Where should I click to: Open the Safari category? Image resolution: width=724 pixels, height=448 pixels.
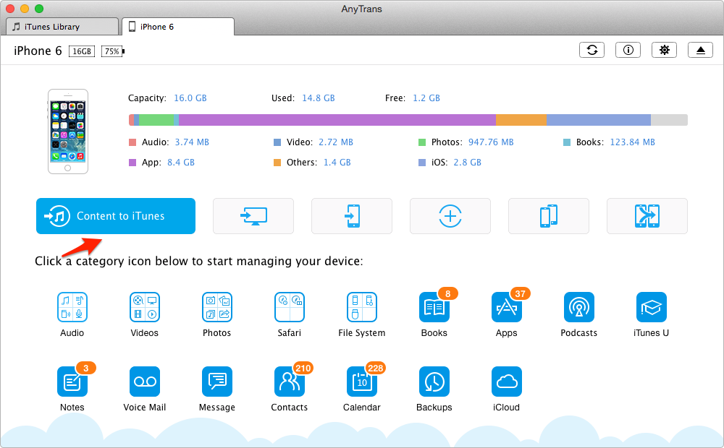click(290, 307)
